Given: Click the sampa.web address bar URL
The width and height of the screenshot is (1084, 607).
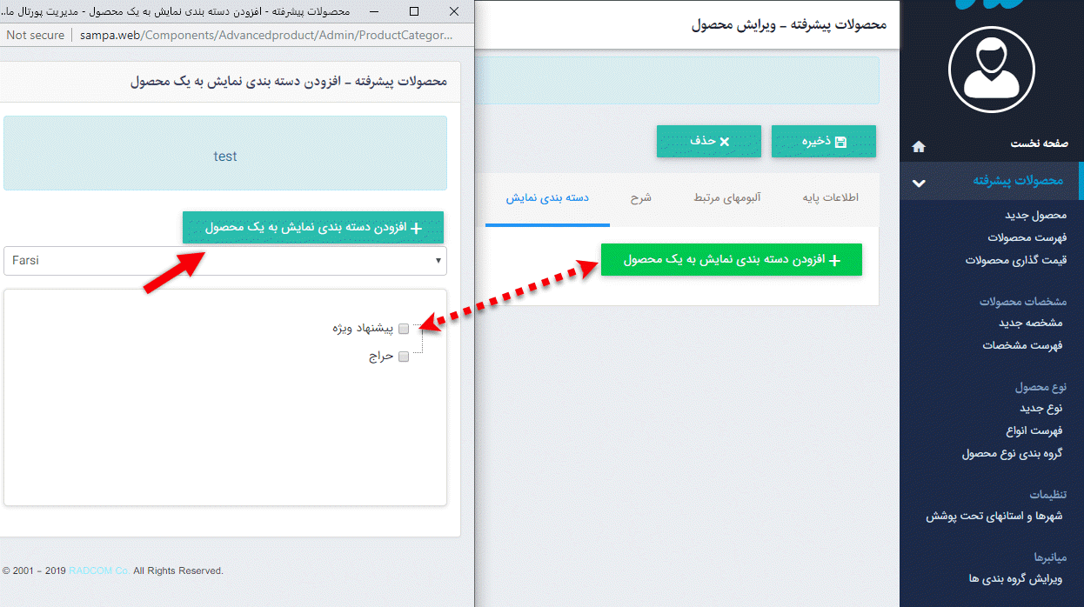Looking at the screenshot, I should click(x=261, y=35).
